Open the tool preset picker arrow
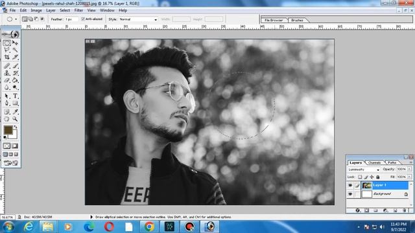The image size is (415, 233). (x=16, y=19)
